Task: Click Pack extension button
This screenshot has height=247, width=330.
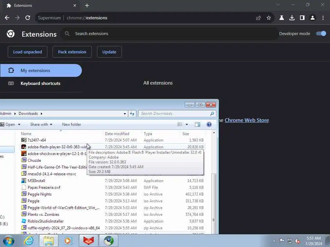Action: pyautogui.click(x=72, y=52)
